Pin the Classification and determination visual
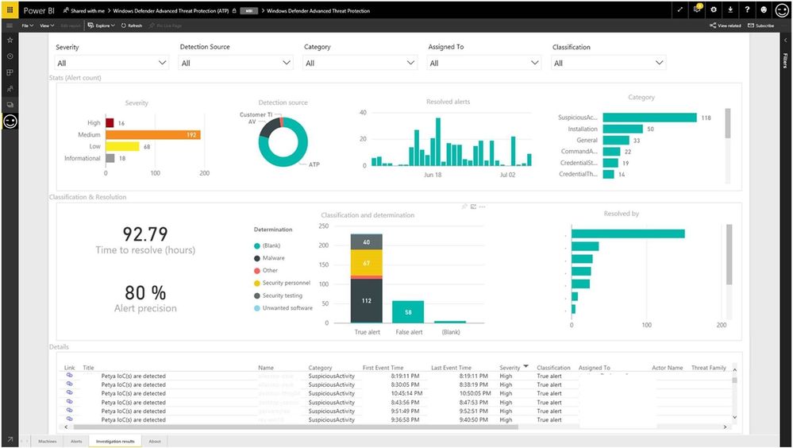The image size is (793, 448). click(464, 207)
